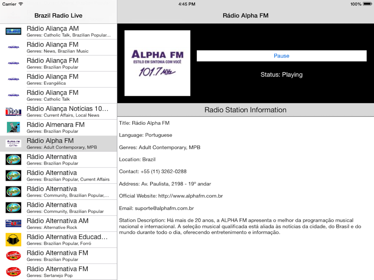
Task: Tap the Email suporte@alphafm.com.br line
Action: coord(156,208)
